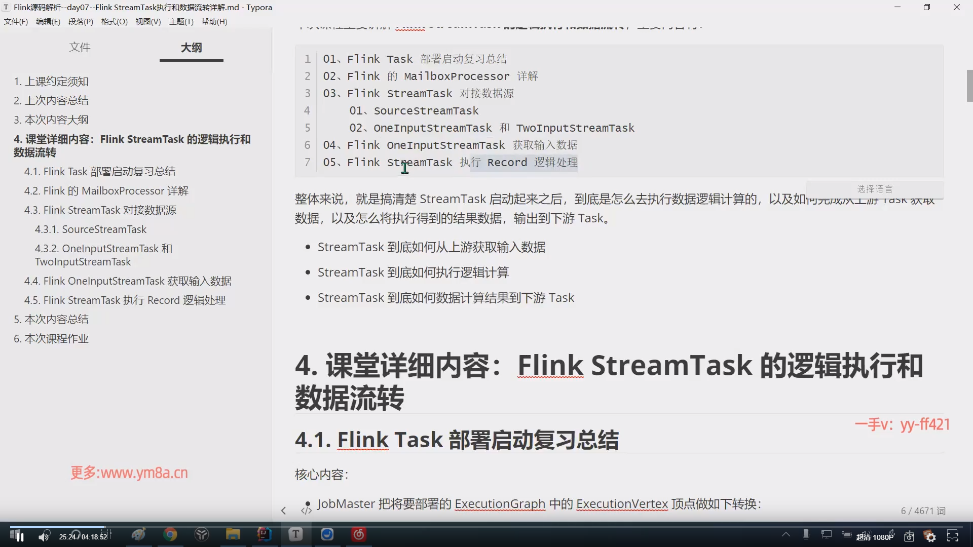Toggle source code mode icon
973x547 pixels.
(x=306, y=511)
